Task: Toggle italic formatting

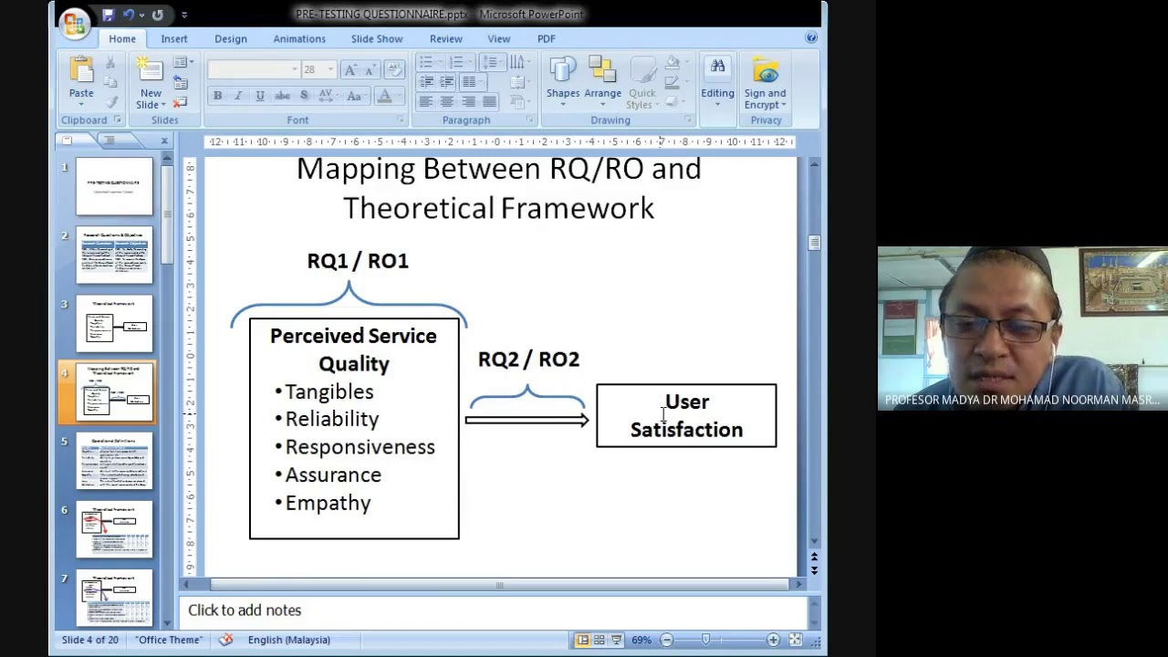Action: 238,97
